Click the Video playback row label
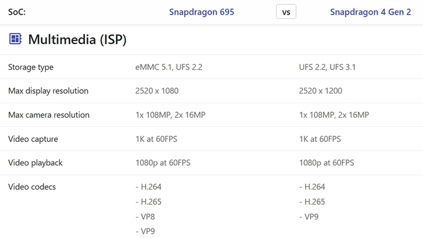Screen dimensions: 423x238 (35, 163)
